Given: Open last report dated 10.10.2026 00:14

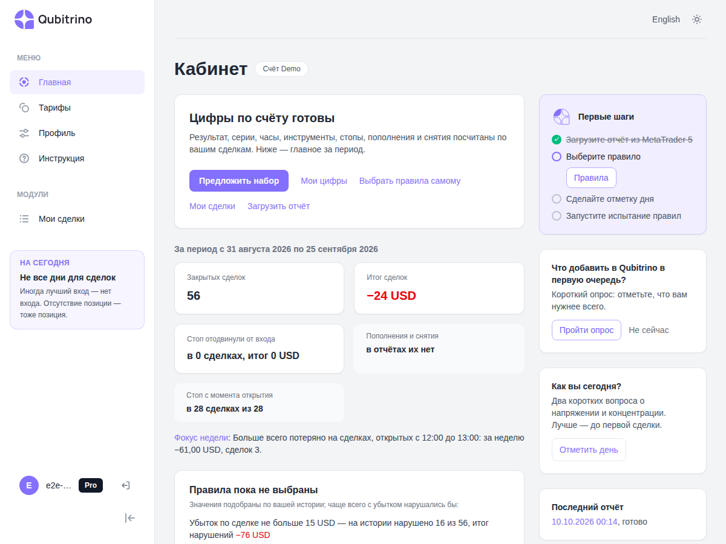Looking at the screenshot, I should [x=584, y=522].
